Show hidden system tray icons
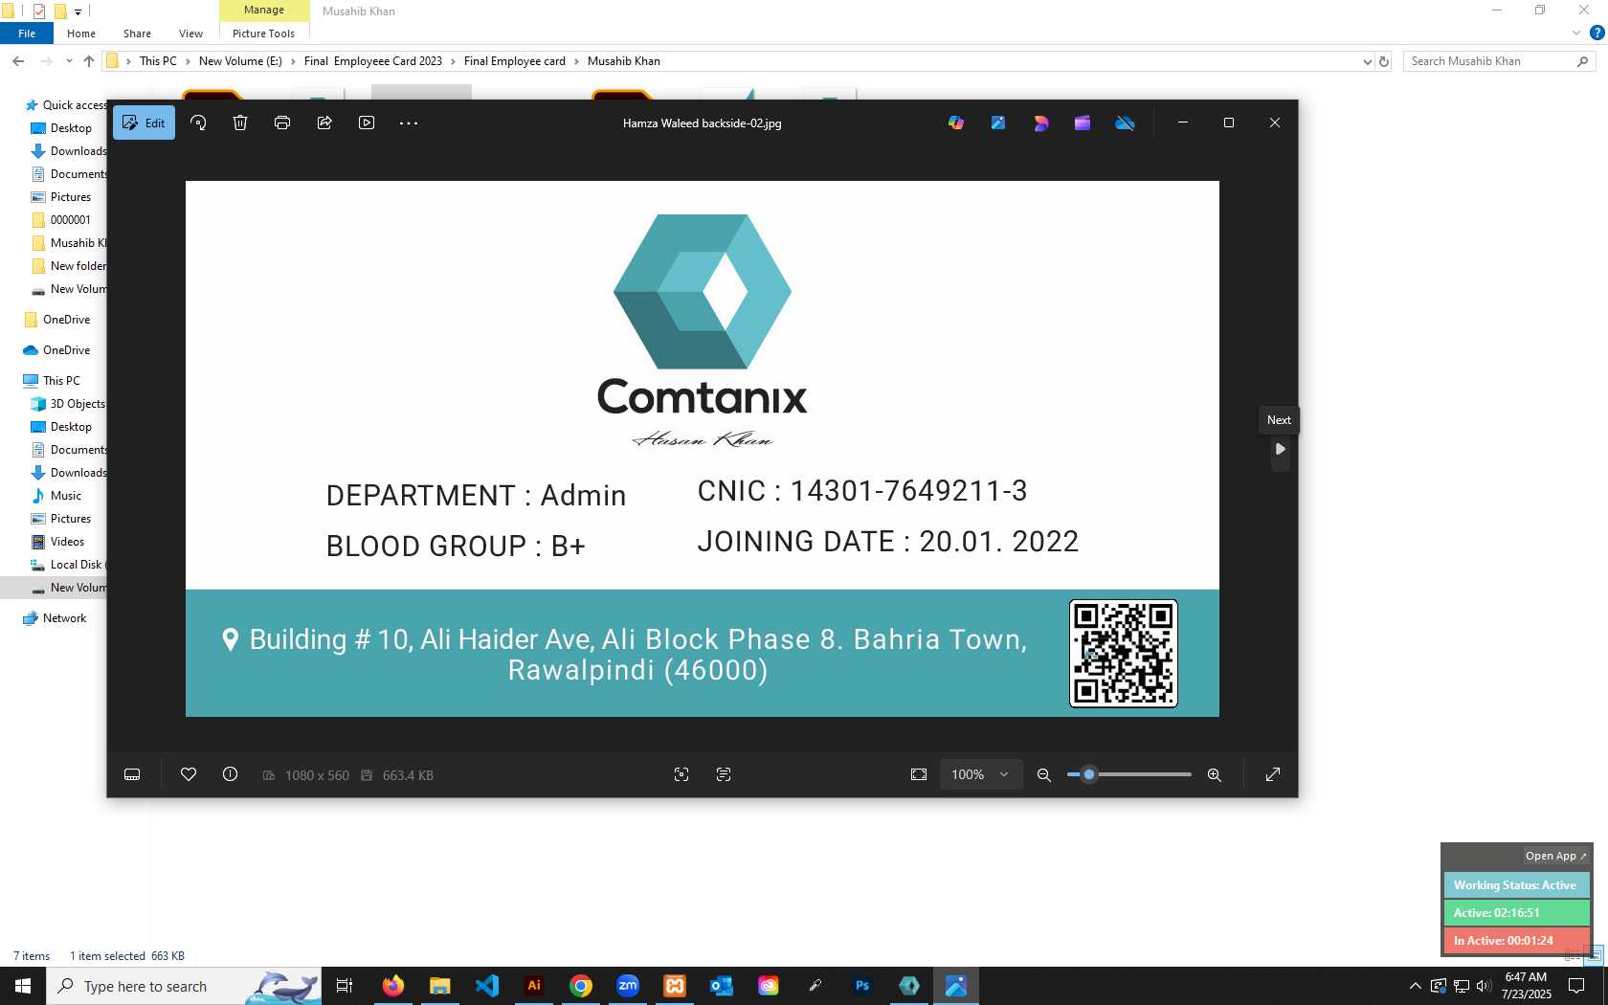This screenshot has width=1608, height=1005. pyautogui.click(x=1416, y=986)
